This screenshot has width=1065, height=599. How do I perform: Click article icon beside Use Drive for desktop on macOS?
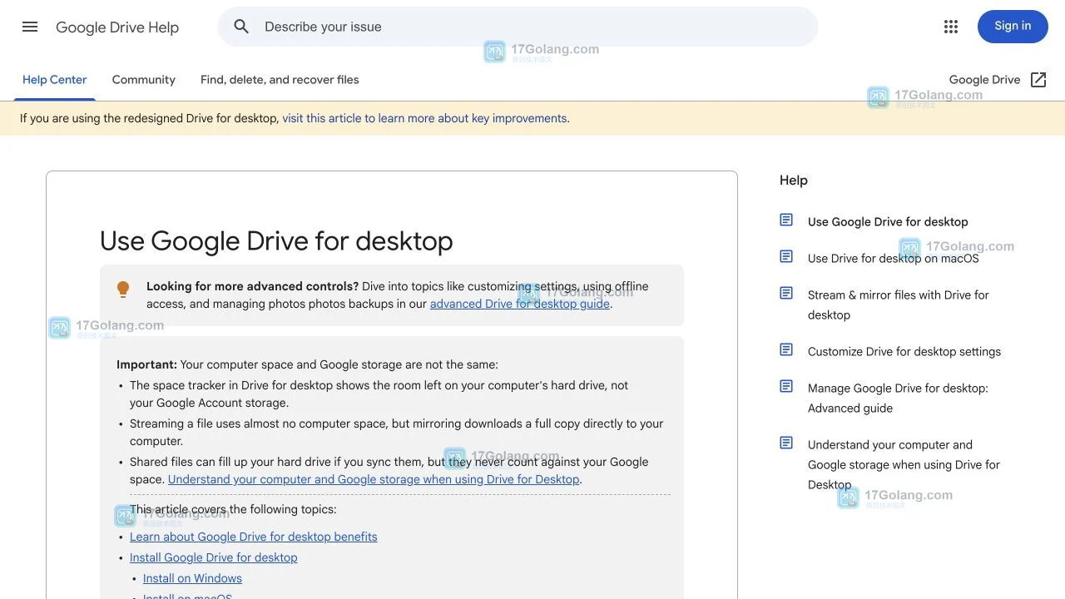point(786,256)
